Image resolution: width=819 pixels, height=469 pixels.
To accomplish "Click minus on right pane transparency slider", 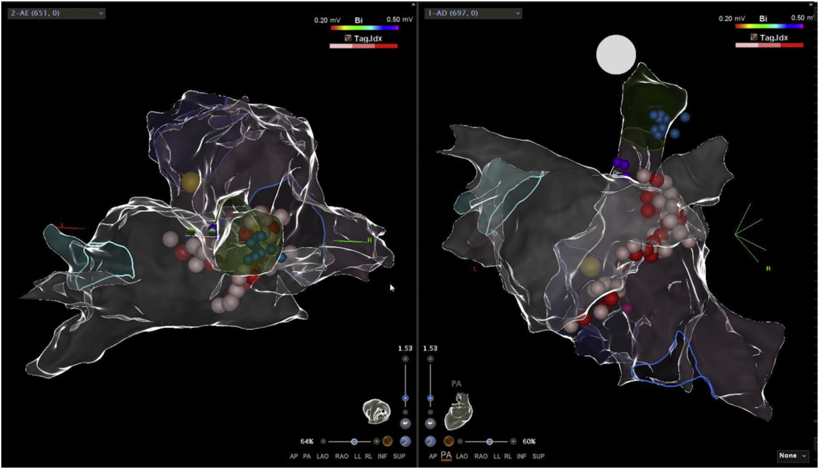I will point(460,441).
